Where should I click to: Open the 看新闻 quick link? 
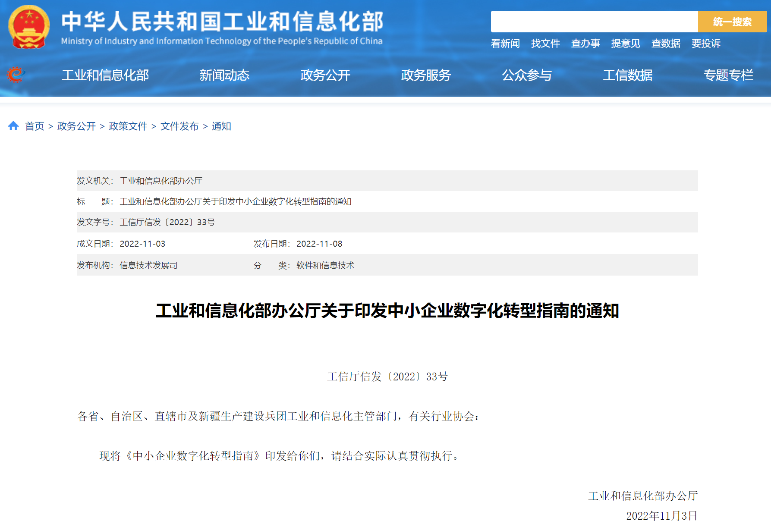click(505, 44)
